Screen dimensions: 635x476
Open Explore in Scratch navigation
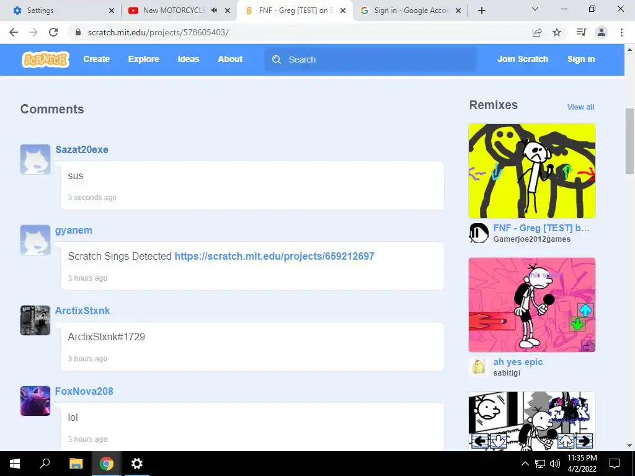(144, 59)
